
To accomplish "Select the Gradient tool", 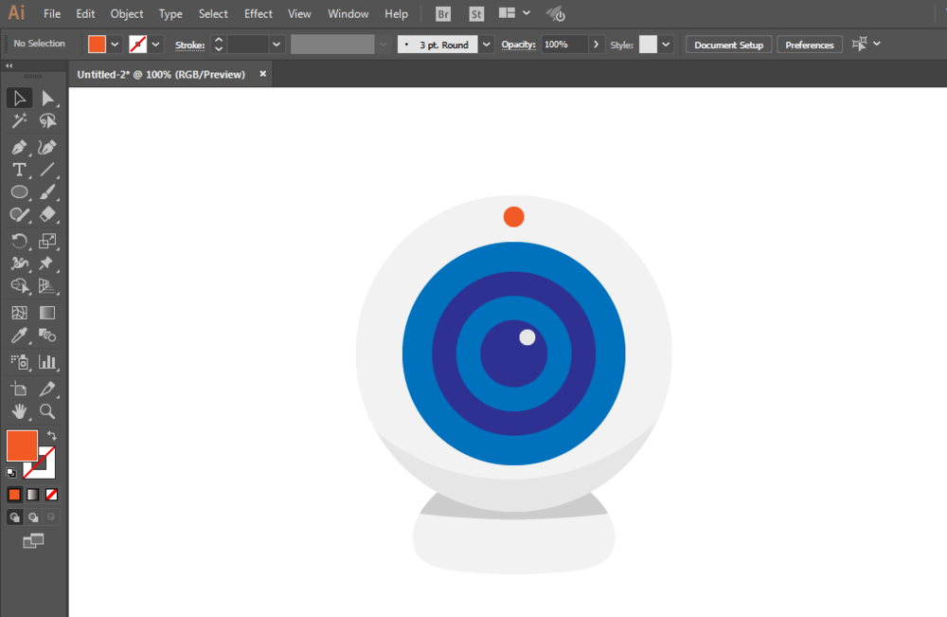I will 47,313.
